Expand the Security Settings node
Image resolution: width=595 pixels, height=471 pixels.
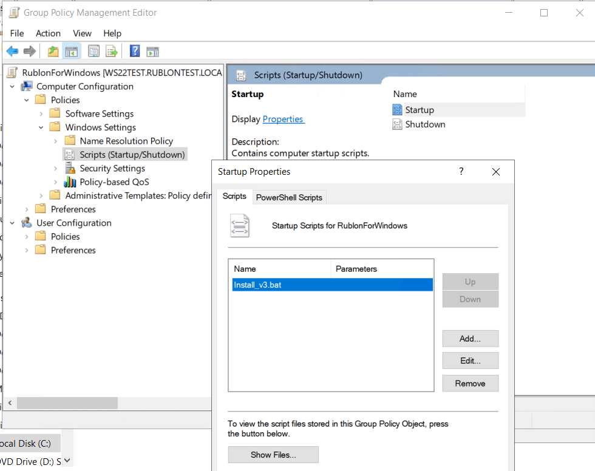[56, 168]
